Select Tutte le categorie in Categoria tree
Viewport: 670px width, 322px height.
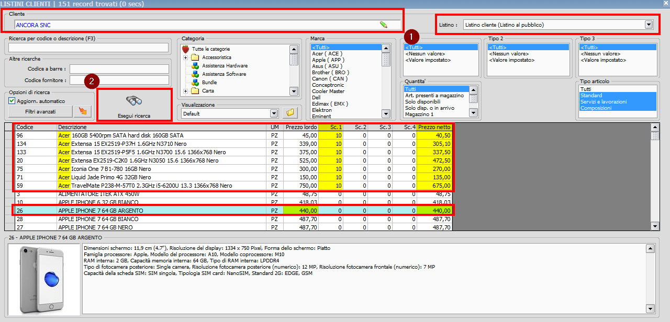pyautogui.click(x=211, y=49)
